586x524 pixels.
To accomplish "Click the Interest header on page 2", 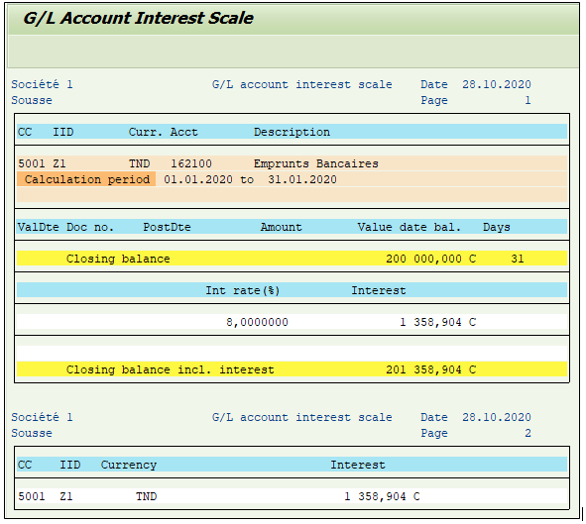I will click(x=358, y=465).
